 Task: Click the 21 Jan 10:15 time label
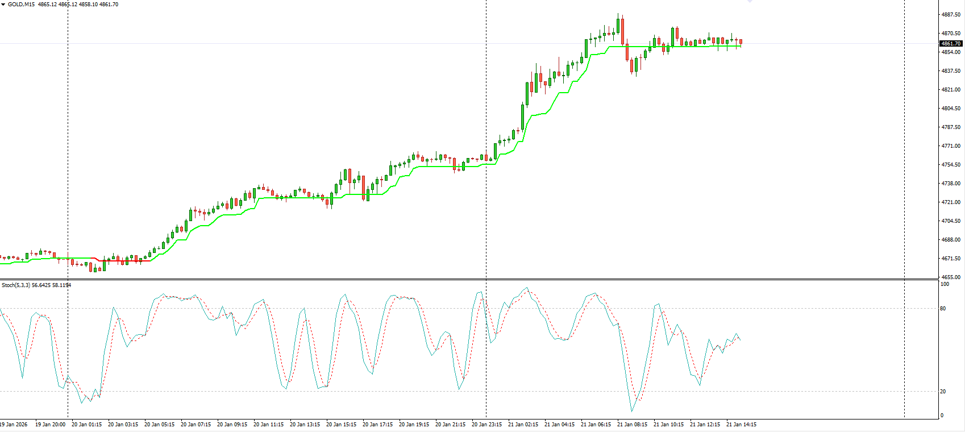pyautogui.click(x=668, y=425)
